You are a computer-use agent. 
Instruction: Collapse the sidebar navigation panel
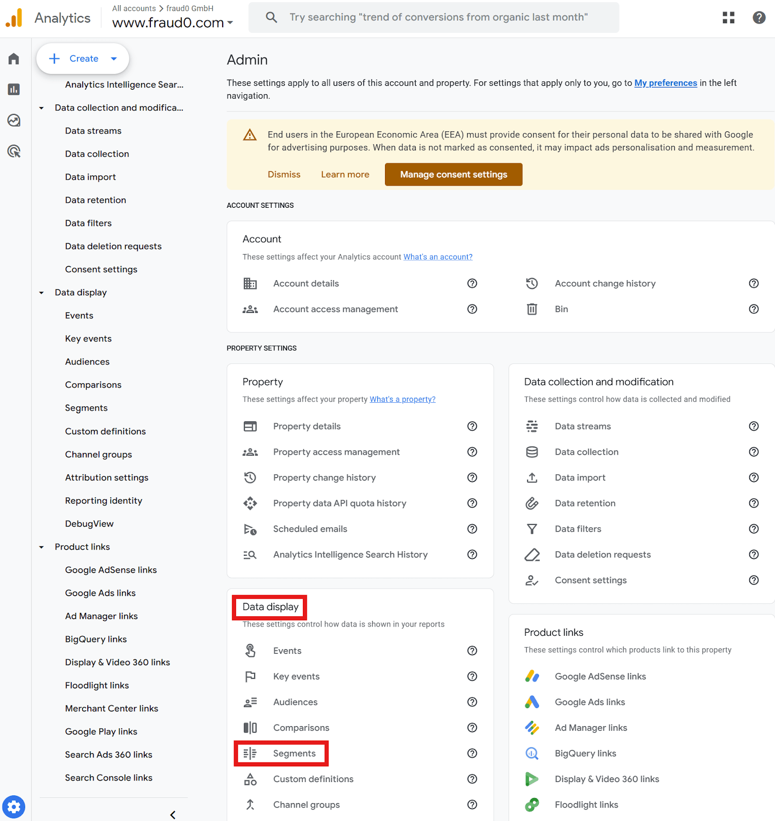173,814
